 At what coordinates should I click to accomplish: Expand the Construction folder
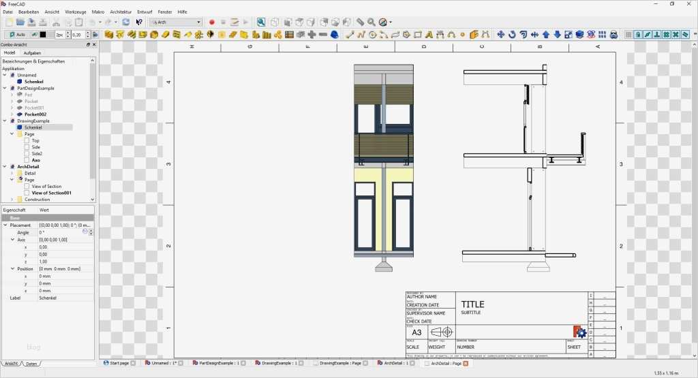12,200
